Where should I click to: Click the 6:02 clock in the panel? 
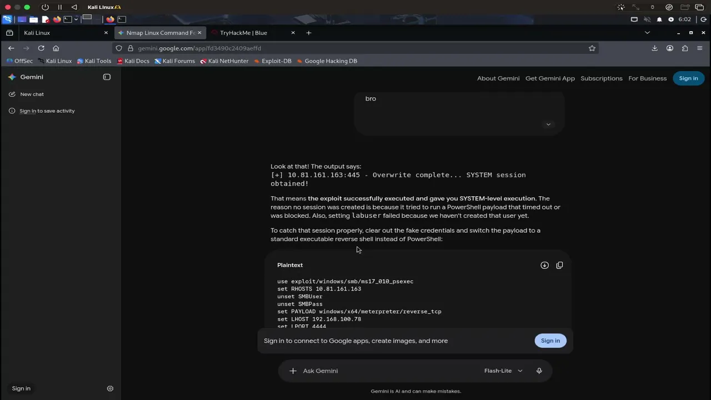(684, 19)
